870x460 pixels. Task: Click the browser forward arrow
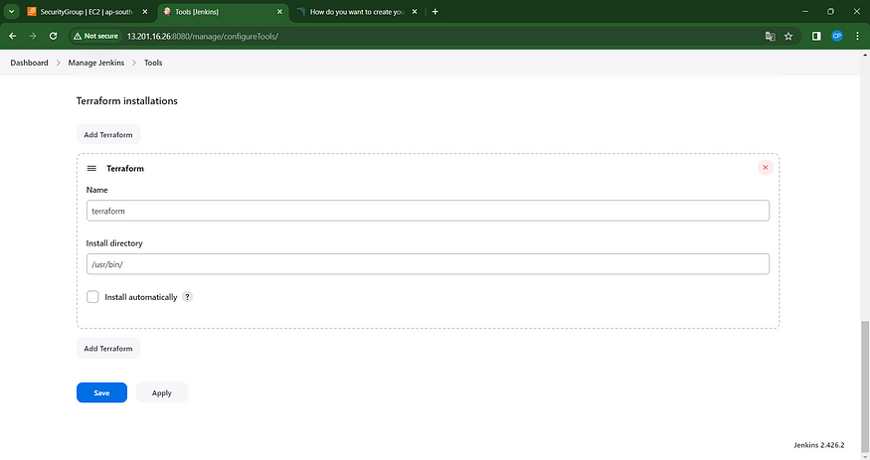[33, 36]
